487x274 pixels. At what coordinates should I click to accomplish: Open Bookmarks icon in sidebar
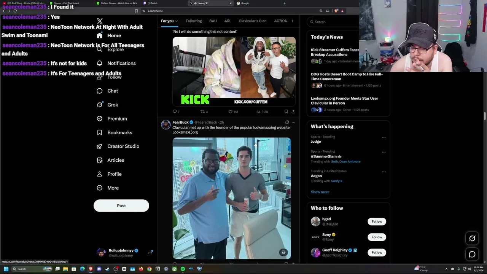coord(100,132)
